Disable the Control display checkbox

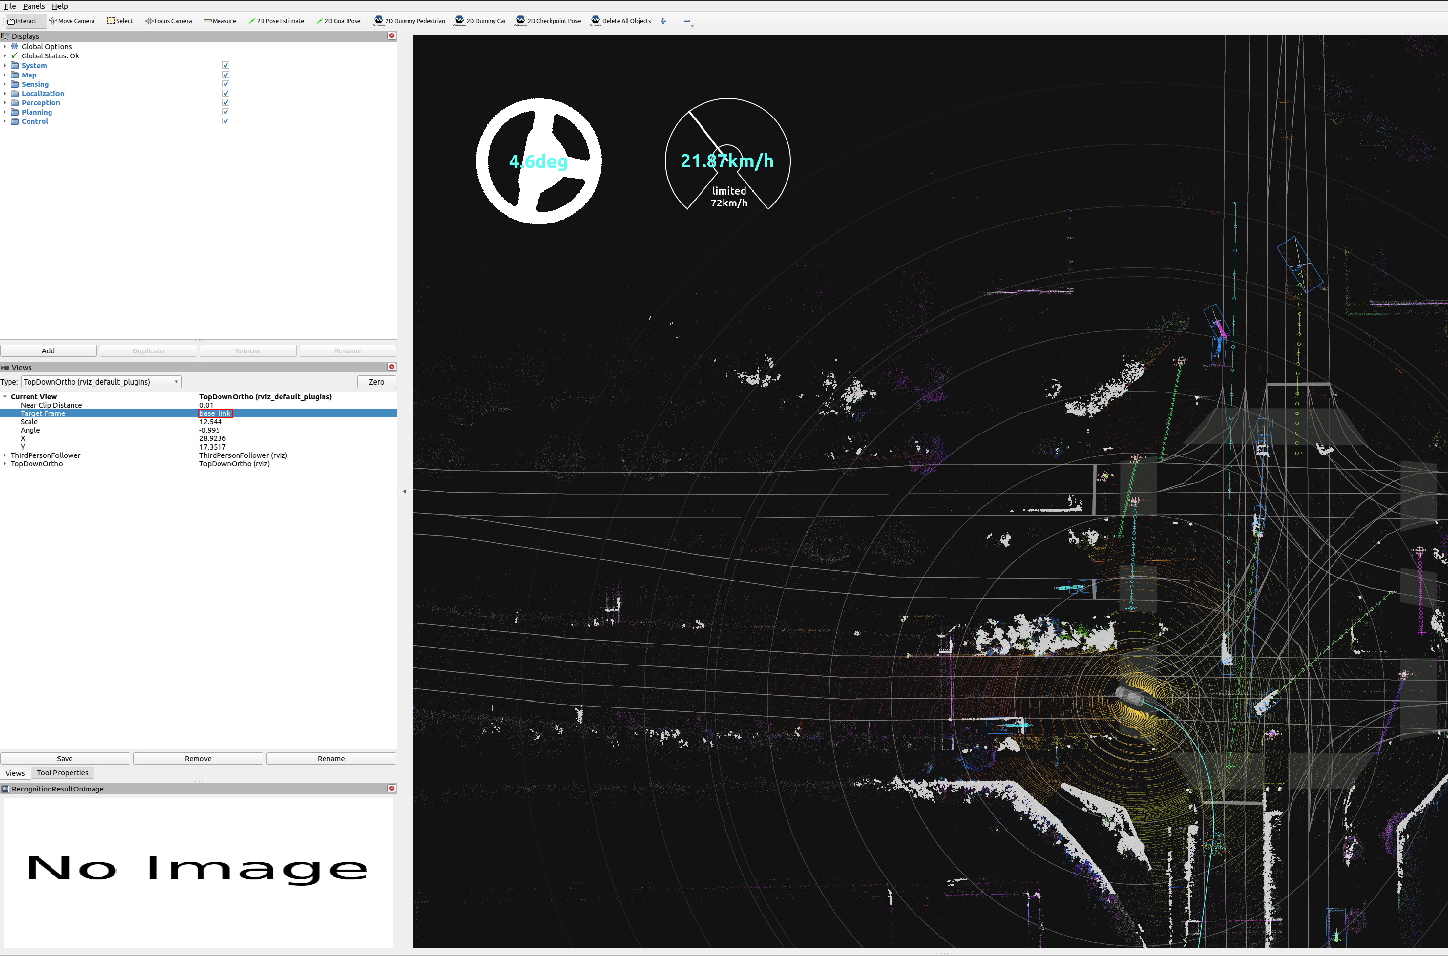[x=226, y=121]
